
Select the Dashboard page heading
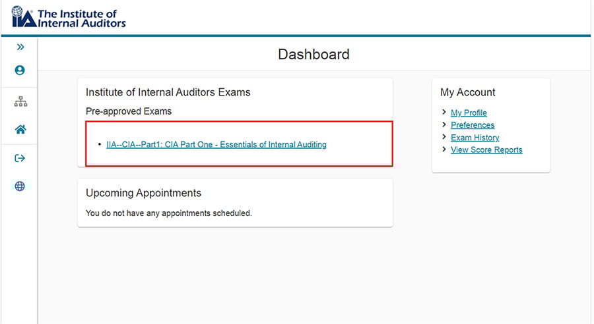[313, 55]
